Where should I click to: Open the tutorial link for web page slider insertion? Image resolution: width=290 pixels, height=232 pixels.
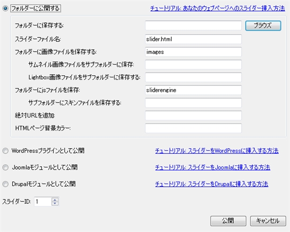click(217, 9)
